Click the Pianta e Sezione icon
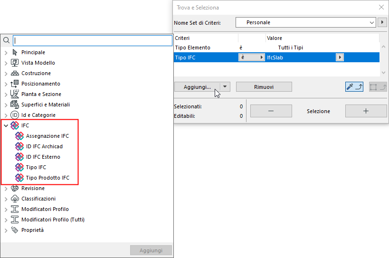 tap(15, 94)
